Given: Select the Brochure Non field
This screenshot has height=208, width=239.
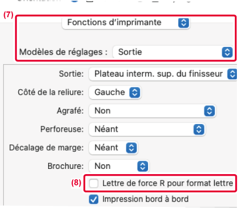Looking at the screenshot, I should [x=119, y=166].
